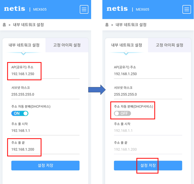194x184 pixels.
Task: Edit address pool end 192.168.1.200 in left panel
Action: [x=45, y=149]
